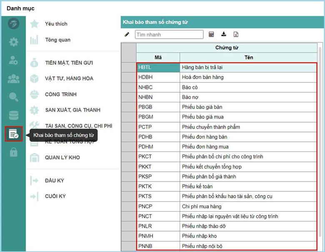Open the ĐẦU KỲ menu item
This screenshot has height=252, width=325.
tap(54, 181)
